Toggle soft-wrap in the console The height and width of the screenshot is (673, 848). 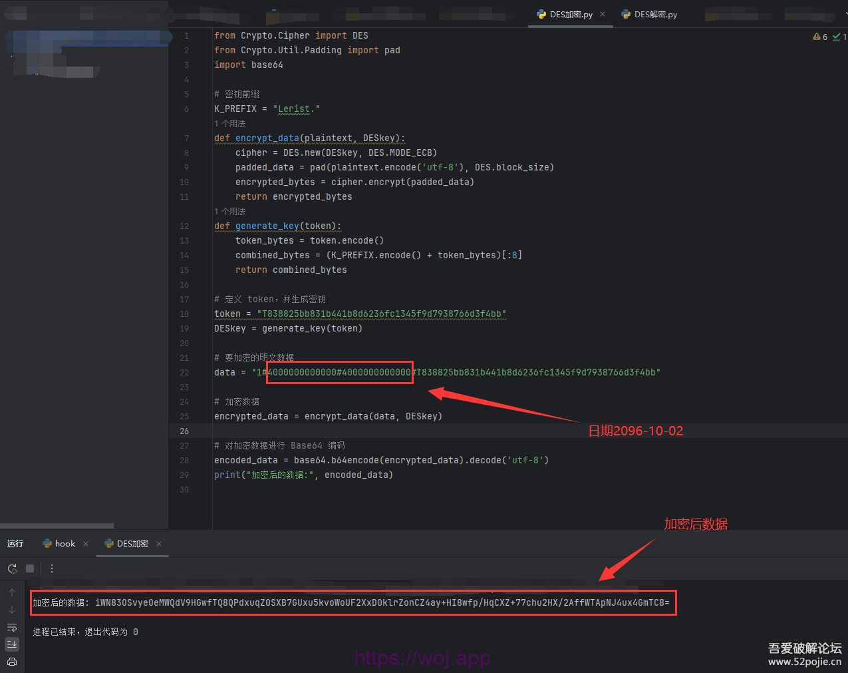coord(12,627)
